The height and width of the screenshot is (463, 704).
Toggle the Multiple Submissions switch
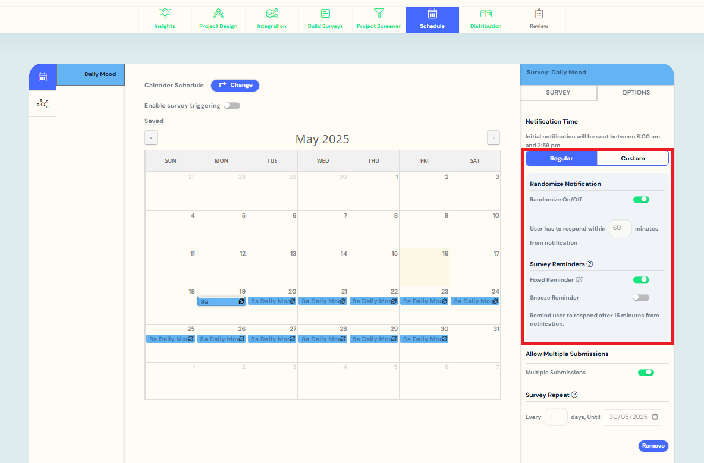coord(646,373)
